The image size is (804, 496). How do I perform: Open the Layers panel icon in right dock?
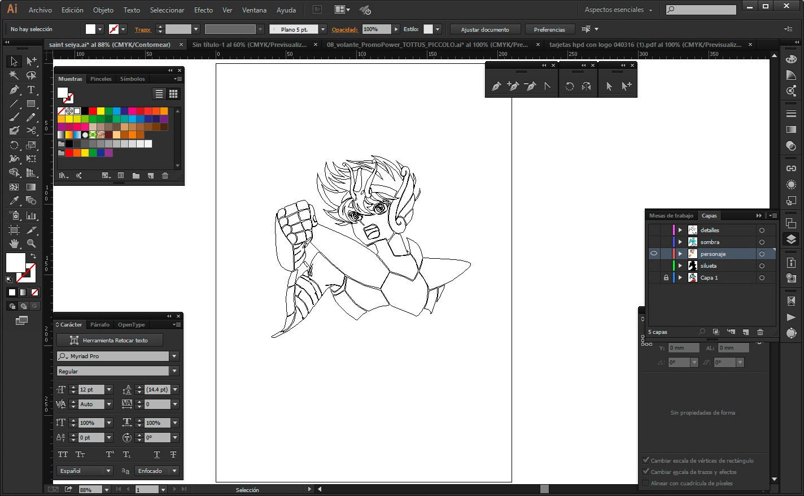pyautogui.click(x=791, y=239)
